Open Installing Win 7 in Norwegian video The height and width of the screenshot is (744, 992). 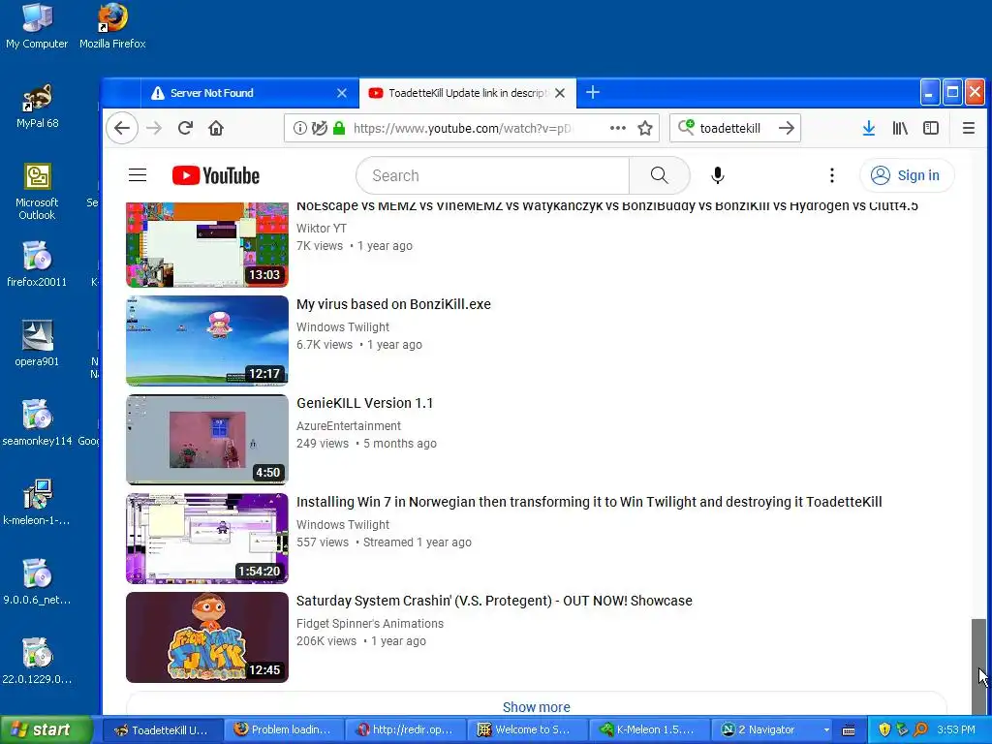[589, 502]
